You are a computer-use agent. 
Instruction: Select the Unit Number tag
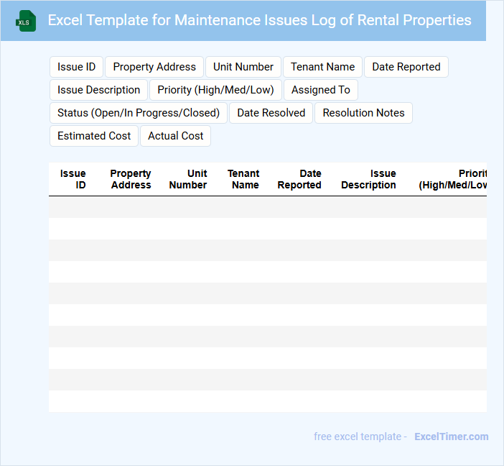(243, 67)
